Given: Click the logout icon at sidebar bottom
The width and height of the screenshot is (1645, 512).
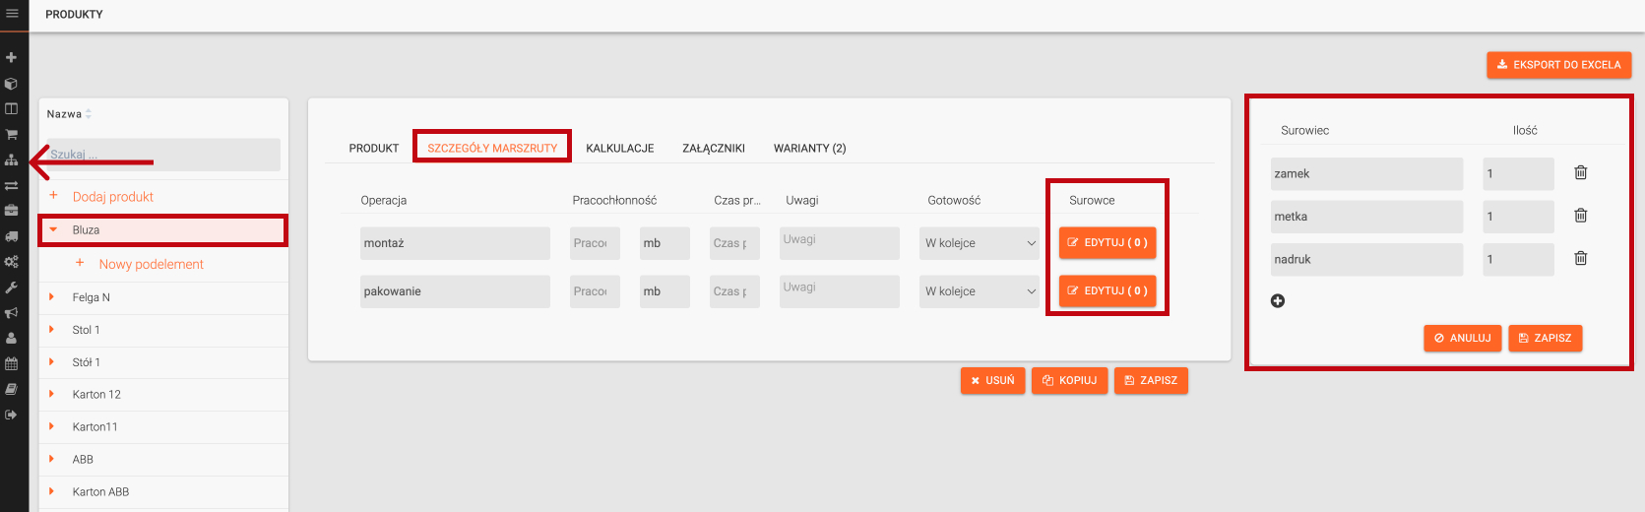Looking at the screenshot, I should click(x=12, y=415).
